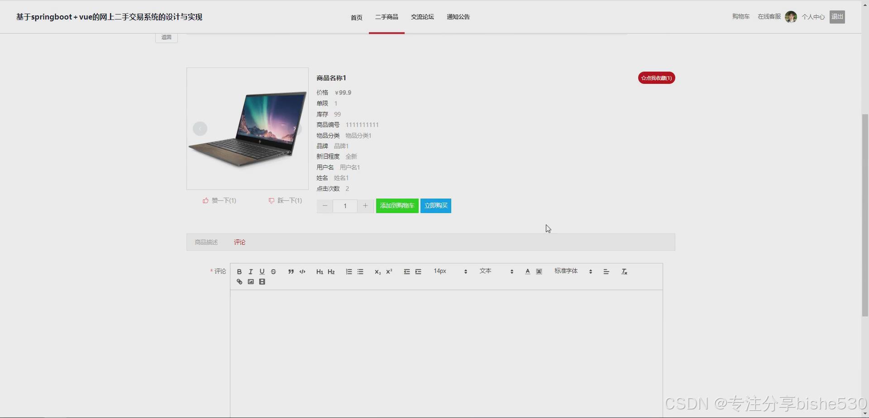Open the 二手商品 menu item
Viewport: 869px width, 418px height.
point(387,17)
